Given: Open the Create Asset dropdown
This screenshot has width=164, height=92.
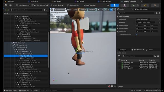Looking at the screenshot, I should click(x=57, y=5).
